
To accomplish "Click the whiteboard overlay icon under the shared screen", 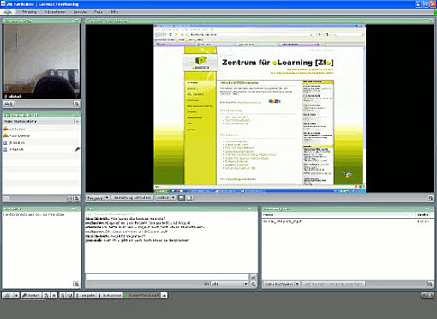I will click(190, 197).
